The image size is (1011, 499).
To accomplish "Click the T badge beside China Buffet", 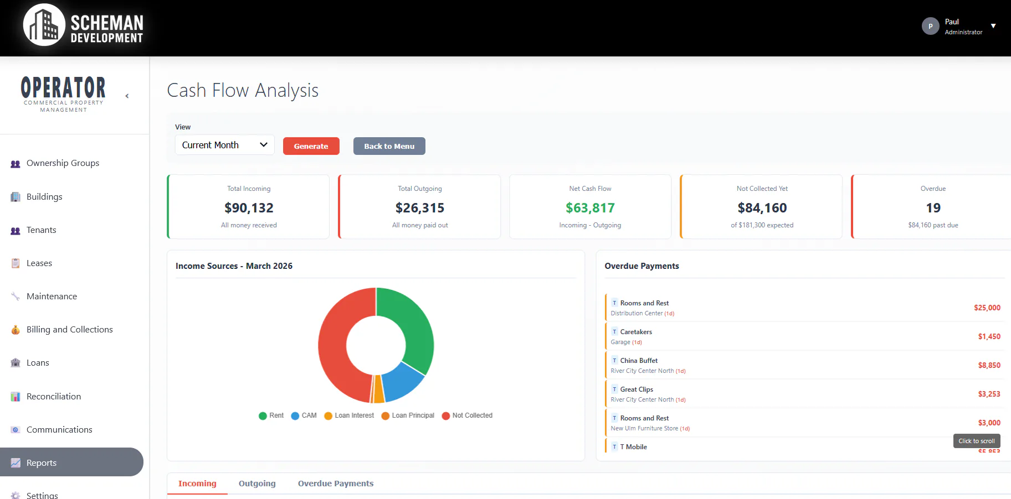I will coord(614,361).
